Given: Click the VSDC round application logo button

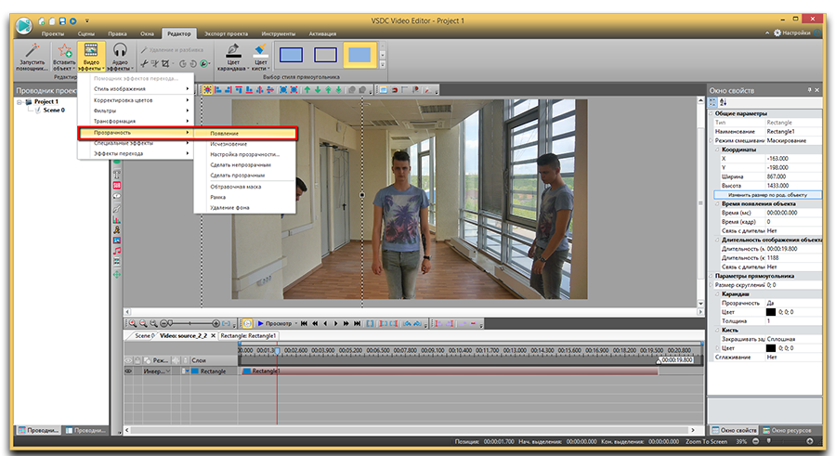Looking at the screenshot, I should pos(23,26).
